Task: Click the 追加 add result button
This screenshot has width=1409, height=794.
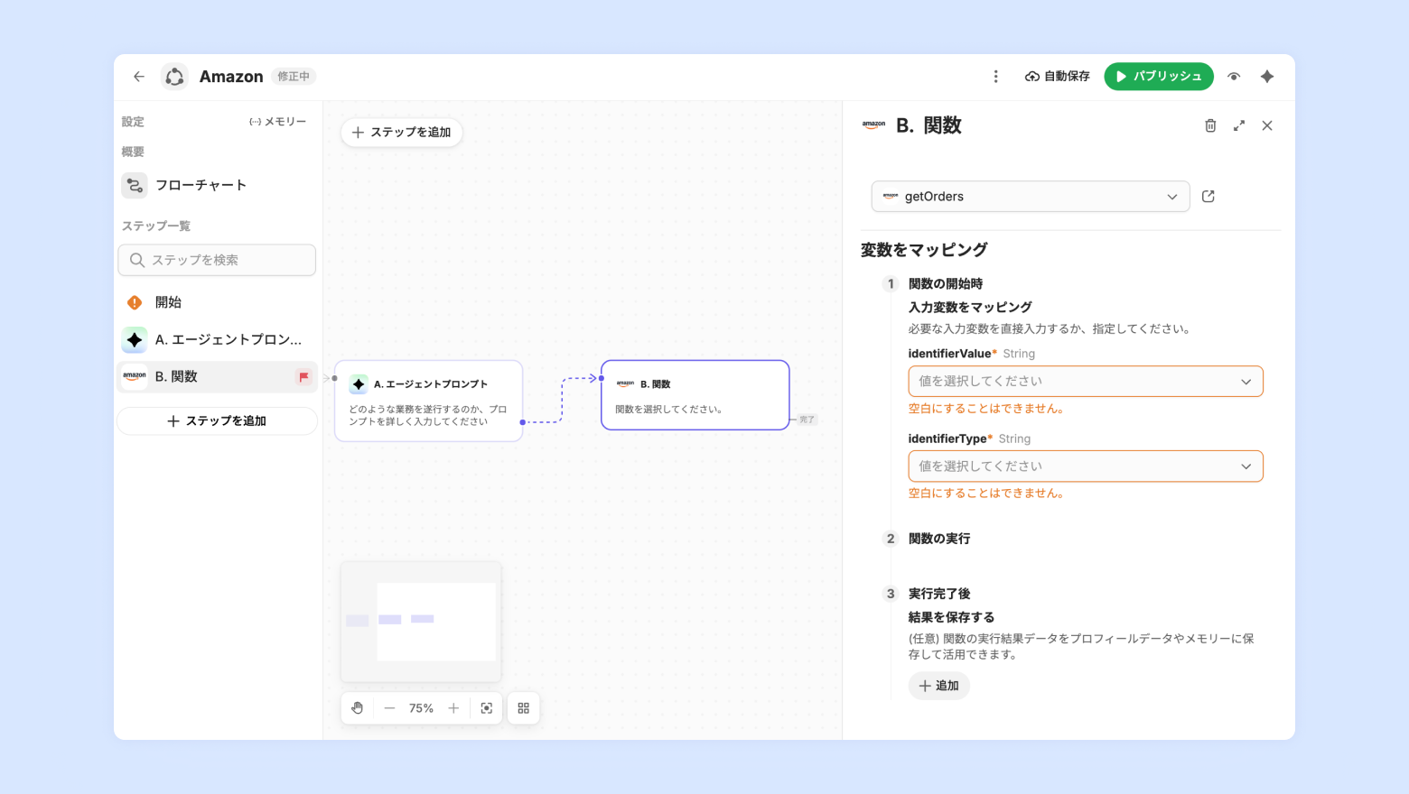Action: 939,686
